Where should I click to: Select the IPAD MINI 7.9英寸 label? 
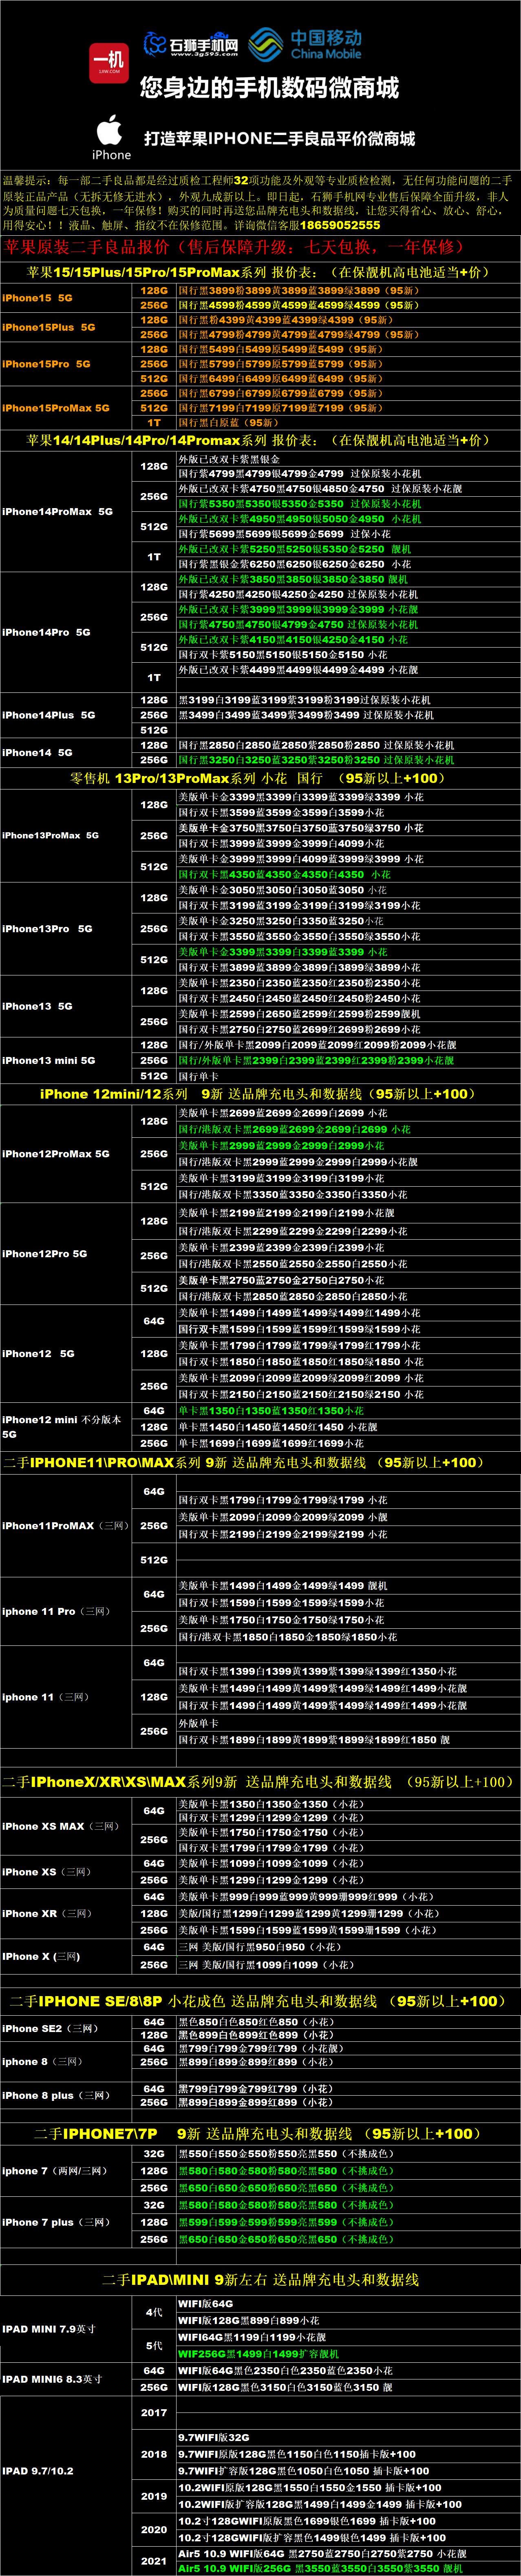click(x=49, y=2329)
